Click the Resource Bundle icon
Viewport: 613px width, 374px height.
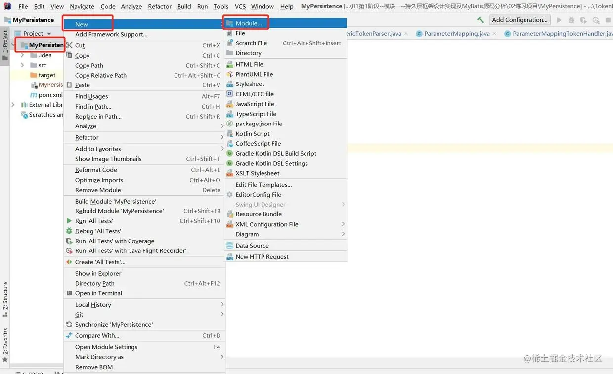pos(229,214)
